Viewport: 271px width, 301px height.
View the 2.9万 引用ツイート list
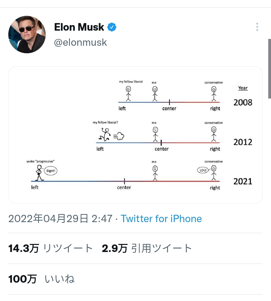point(147,248)
